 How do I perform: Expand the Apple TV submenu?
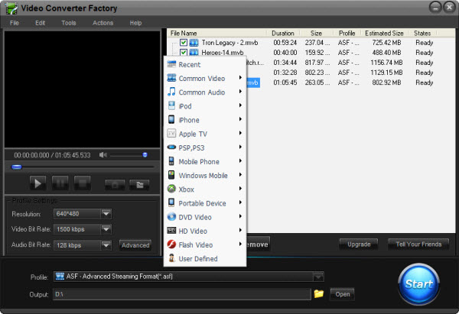(x=240, y=133)
